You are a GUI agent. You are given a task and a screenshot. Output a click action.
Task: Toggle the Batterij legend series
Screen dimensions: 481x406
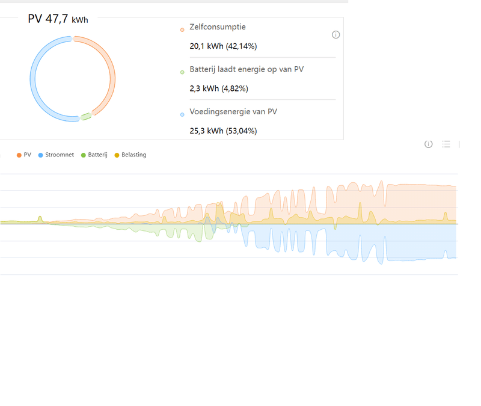[x=94, y=155]
